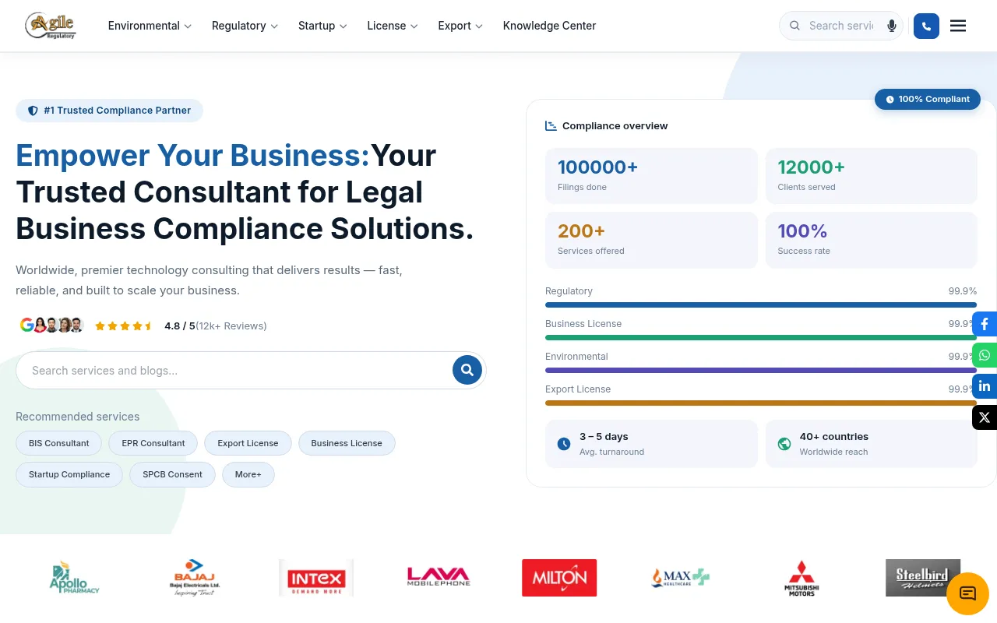
Task: Click the 100000+ Filings done card
Action: [x=651, y=176]
